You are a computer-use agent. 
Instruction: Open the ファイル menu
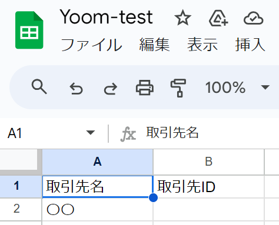tap(91, 45)
